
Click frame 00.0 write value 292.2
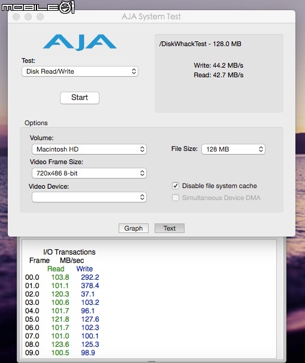(x=90, y=277)
